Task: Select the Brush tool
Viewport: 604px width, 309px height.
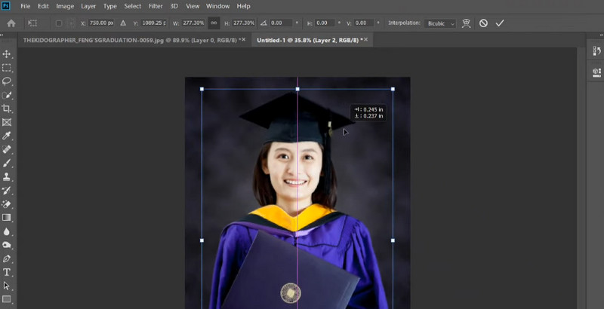Action: tap(7, 163)
